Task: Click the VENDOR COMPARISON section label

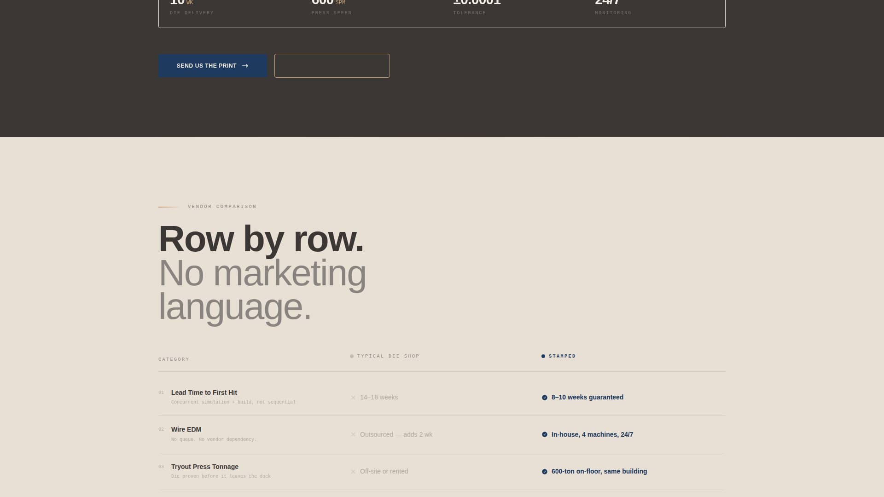Action: coord(221,207)
